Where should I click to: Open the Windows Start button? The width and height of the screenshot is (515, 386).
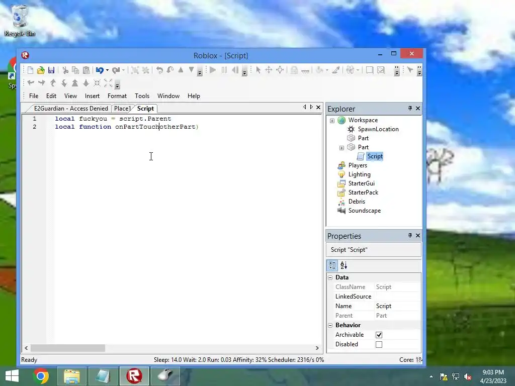pyautogui.click(x=12, y=376)
